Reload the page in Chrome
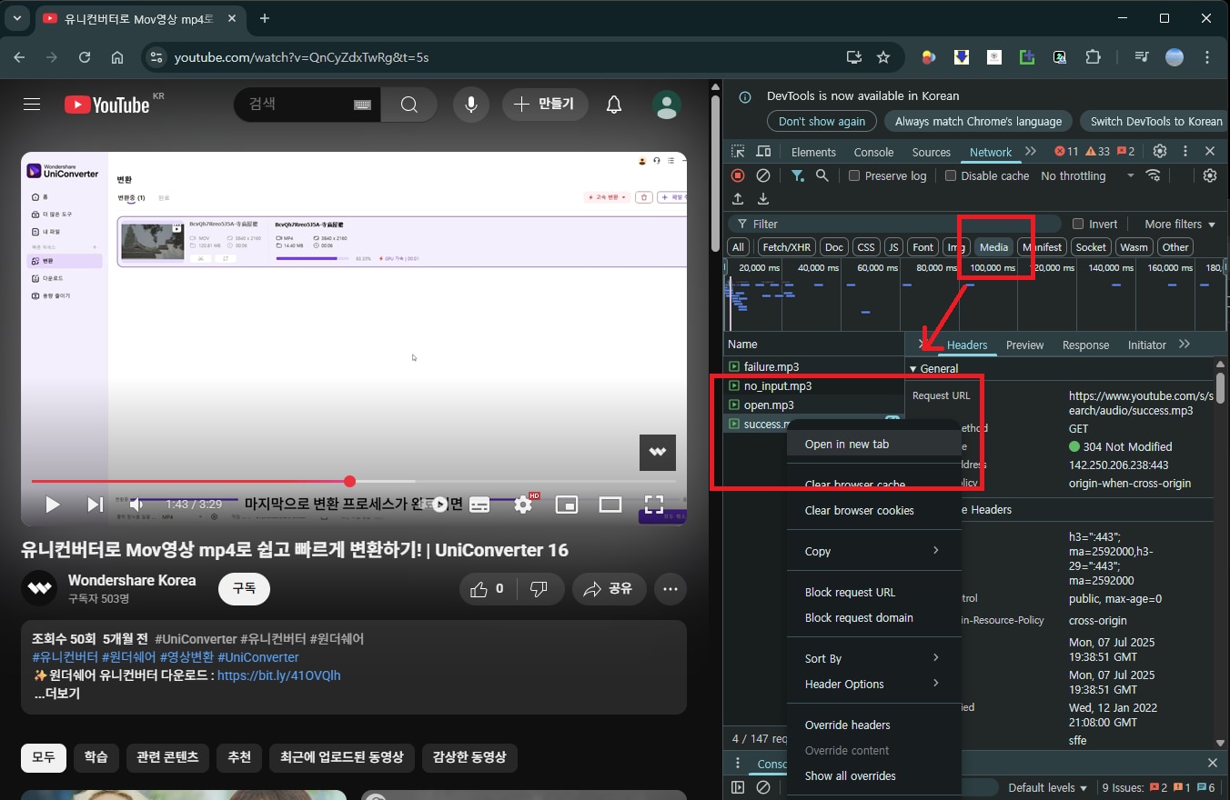The height and width of the screenshot is (800, 1230). 85,57
